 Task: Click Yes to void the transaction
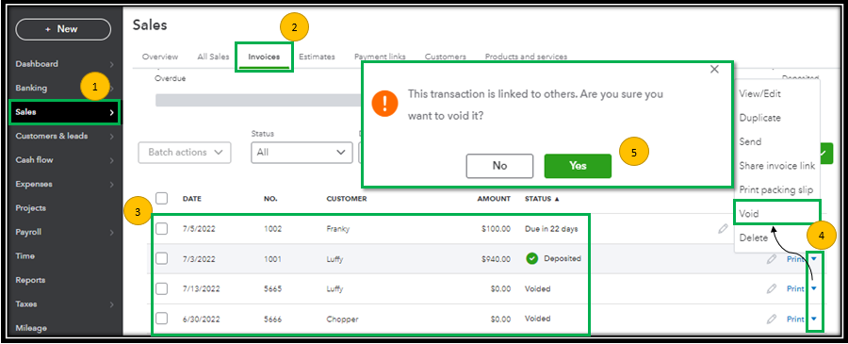coord(578,166)
